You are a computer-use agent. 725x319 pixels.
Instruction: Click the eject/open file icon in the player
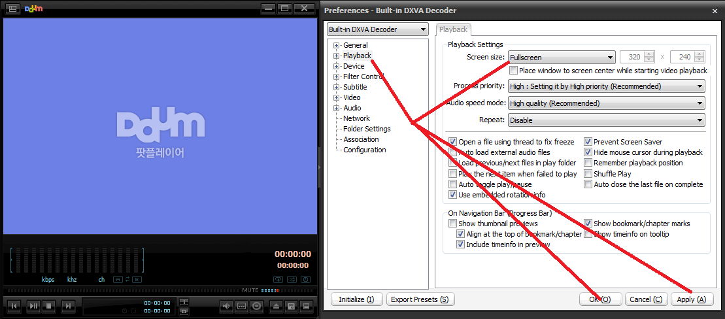click(277, 305)
